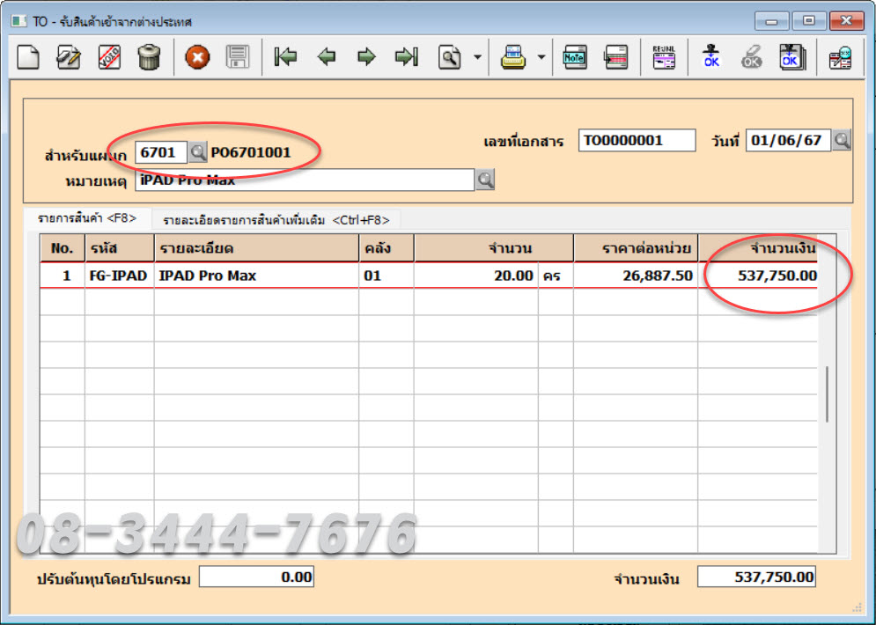Click the รหัส column header
Screen dimensions: 876x625
[119, 248]
